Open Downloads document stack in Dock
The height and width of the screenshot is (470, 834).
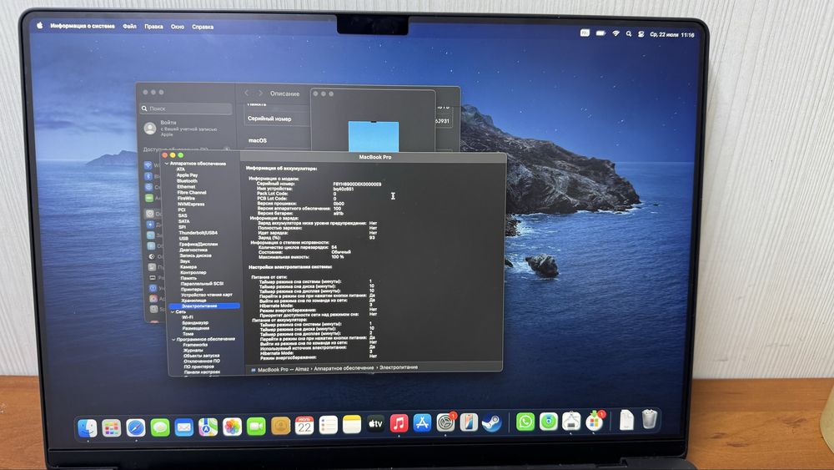[x=626, y=419]
